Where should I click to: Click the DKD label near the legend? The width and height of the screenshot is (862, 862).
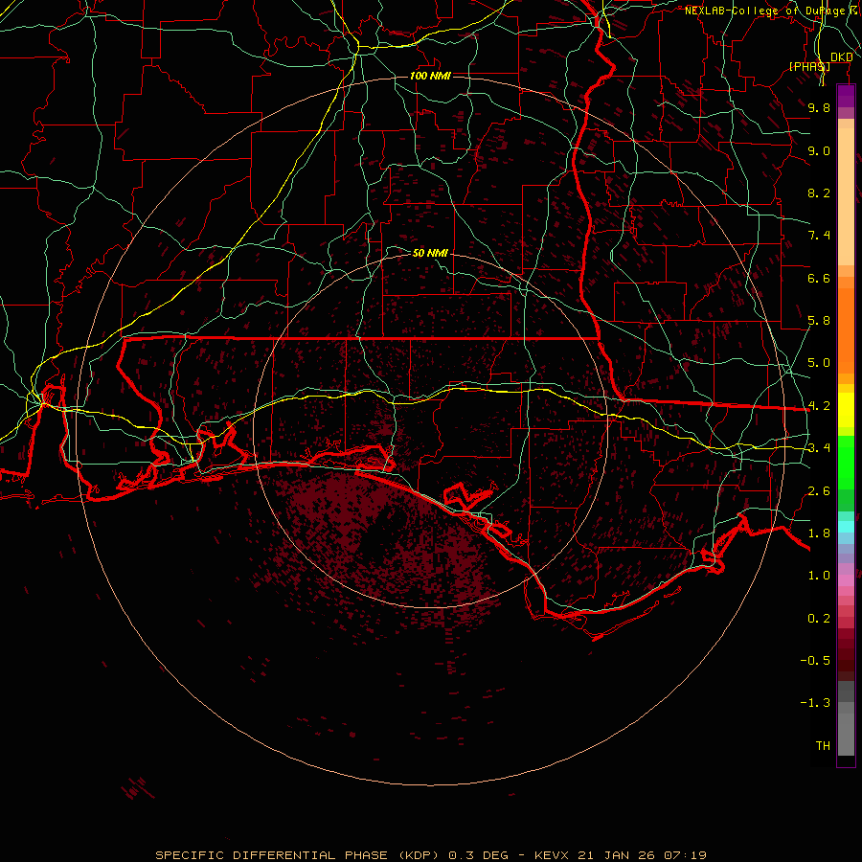tap(842, 57)
